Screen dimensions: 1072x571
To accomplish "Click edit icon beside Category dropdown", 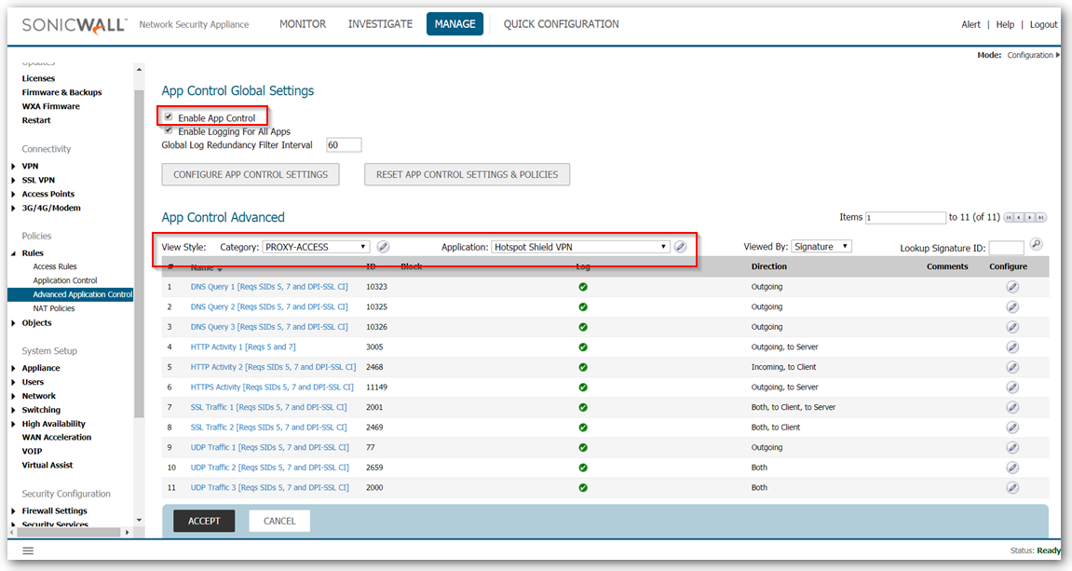I will (383, 247).
